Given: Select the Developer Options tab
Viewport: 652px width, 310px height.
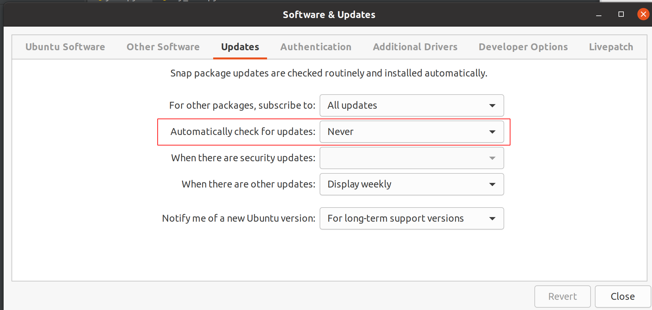Looking at the screenshot, I should [523, 47].
